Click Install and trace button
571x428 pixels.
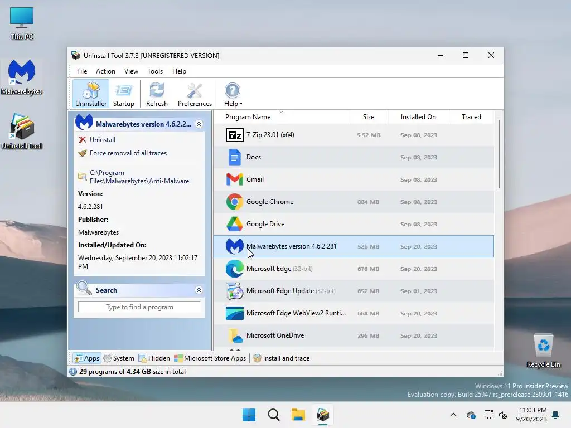pos(281,358)
